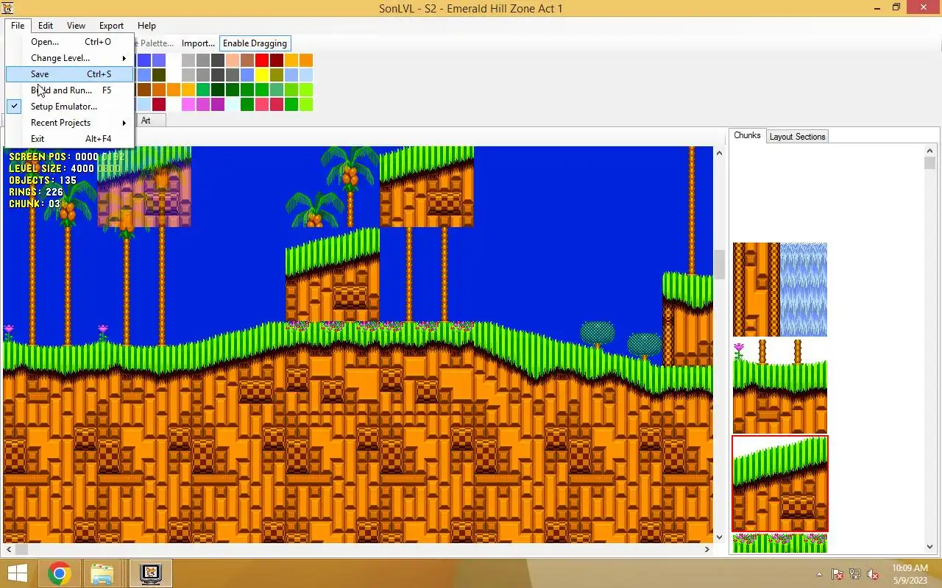942x588 pixels.
Task: Switch to the Chunks tab
Action: (x=747, y=135)
